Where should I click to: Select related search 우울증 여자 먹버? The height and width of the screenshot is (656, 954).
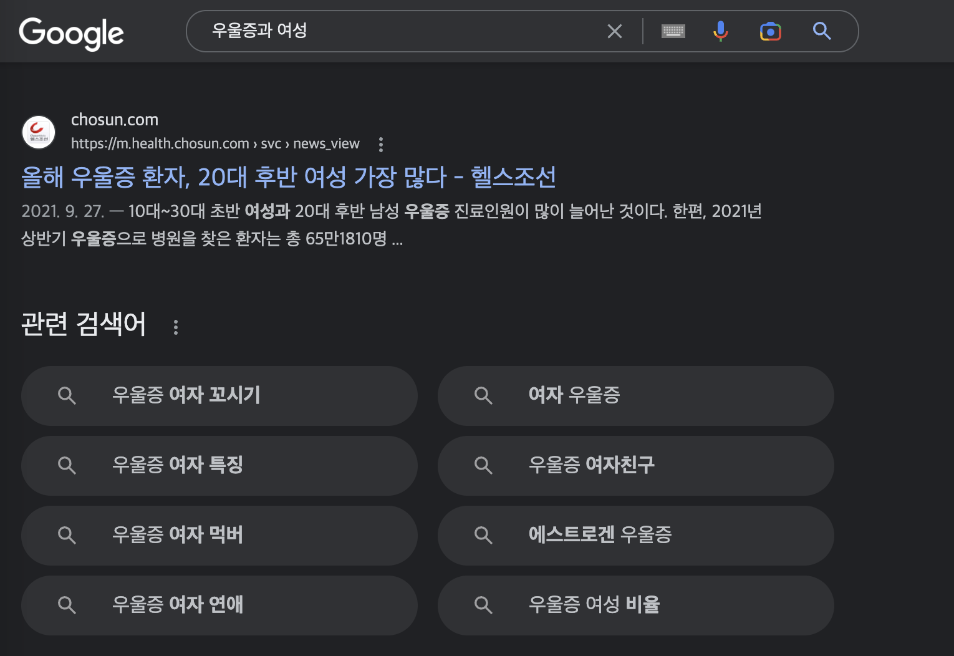(219, 536)
